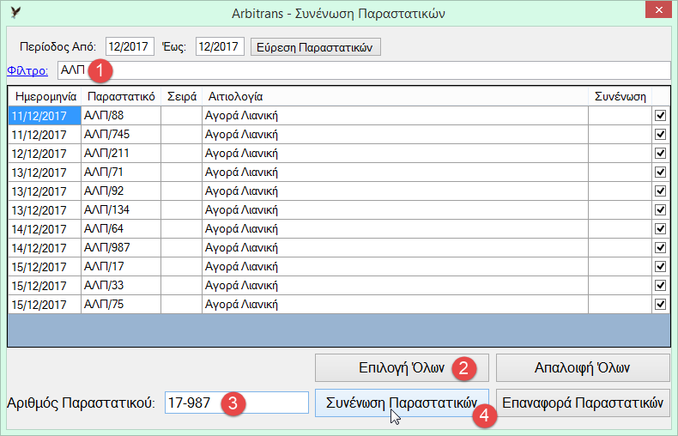Focus the Έως period field

click(x=220, y=46)
